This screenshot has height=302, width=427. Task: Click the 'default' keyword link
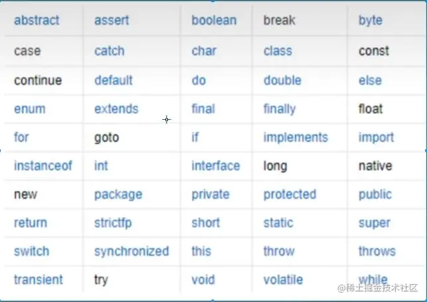114,80
